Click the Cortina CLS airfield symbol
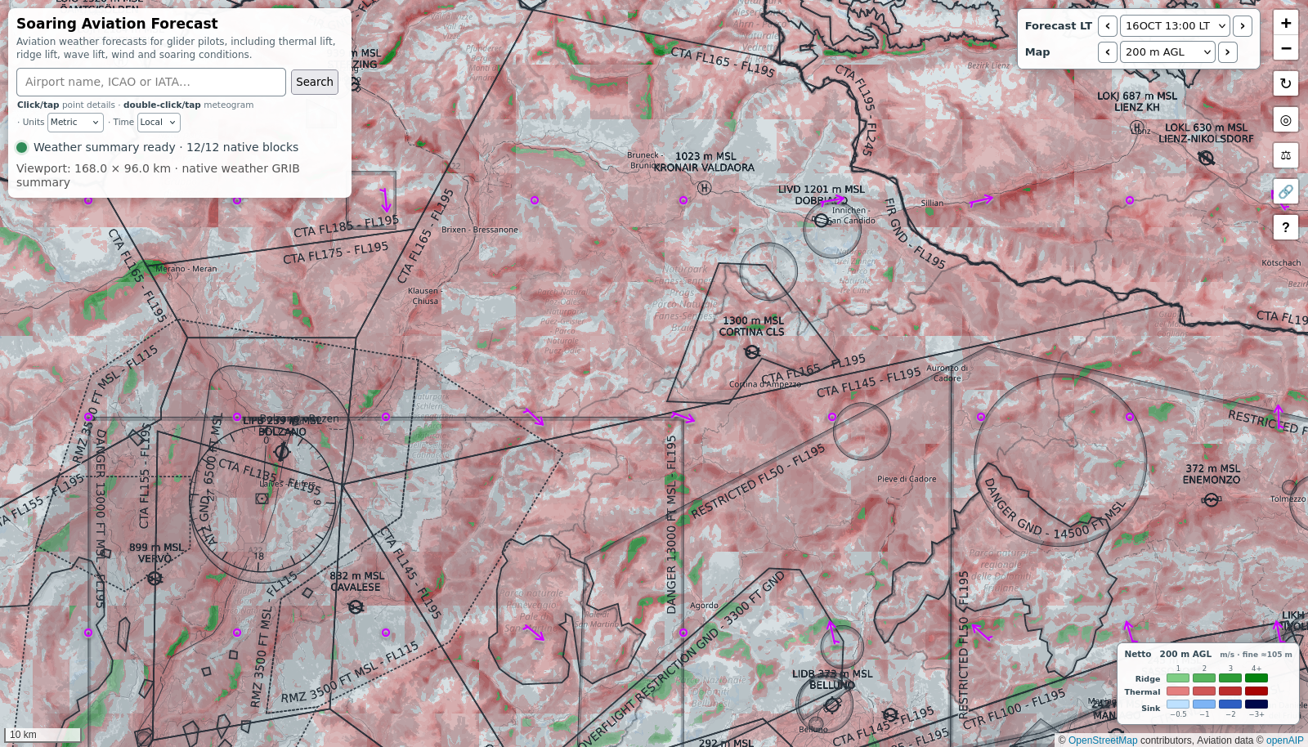Screen dimensions: 1308x747 (752, 351)
